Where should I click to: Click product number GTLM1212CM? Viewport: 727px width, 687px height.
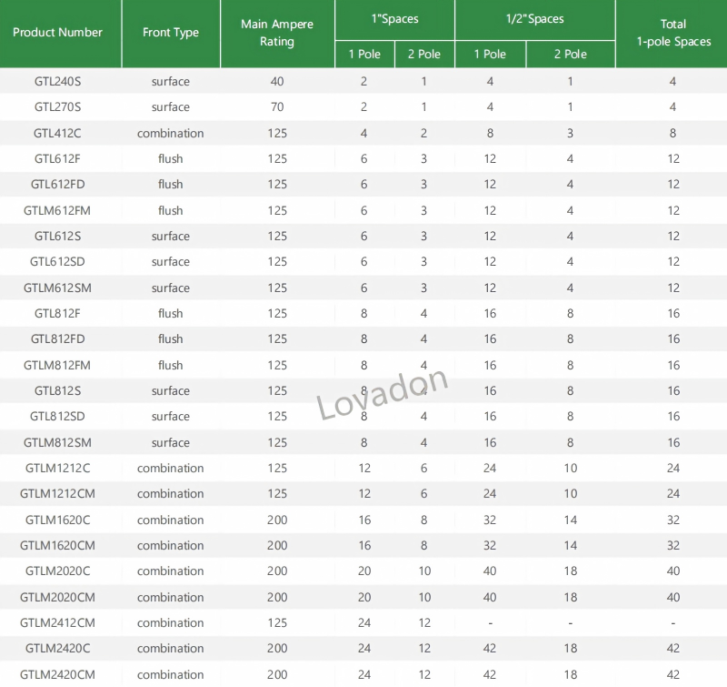point(57,494)
